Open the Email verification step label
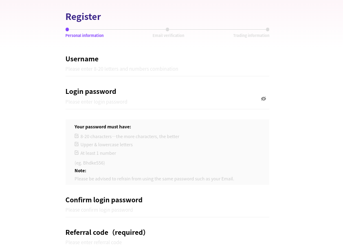 click(x=168, y=36)
